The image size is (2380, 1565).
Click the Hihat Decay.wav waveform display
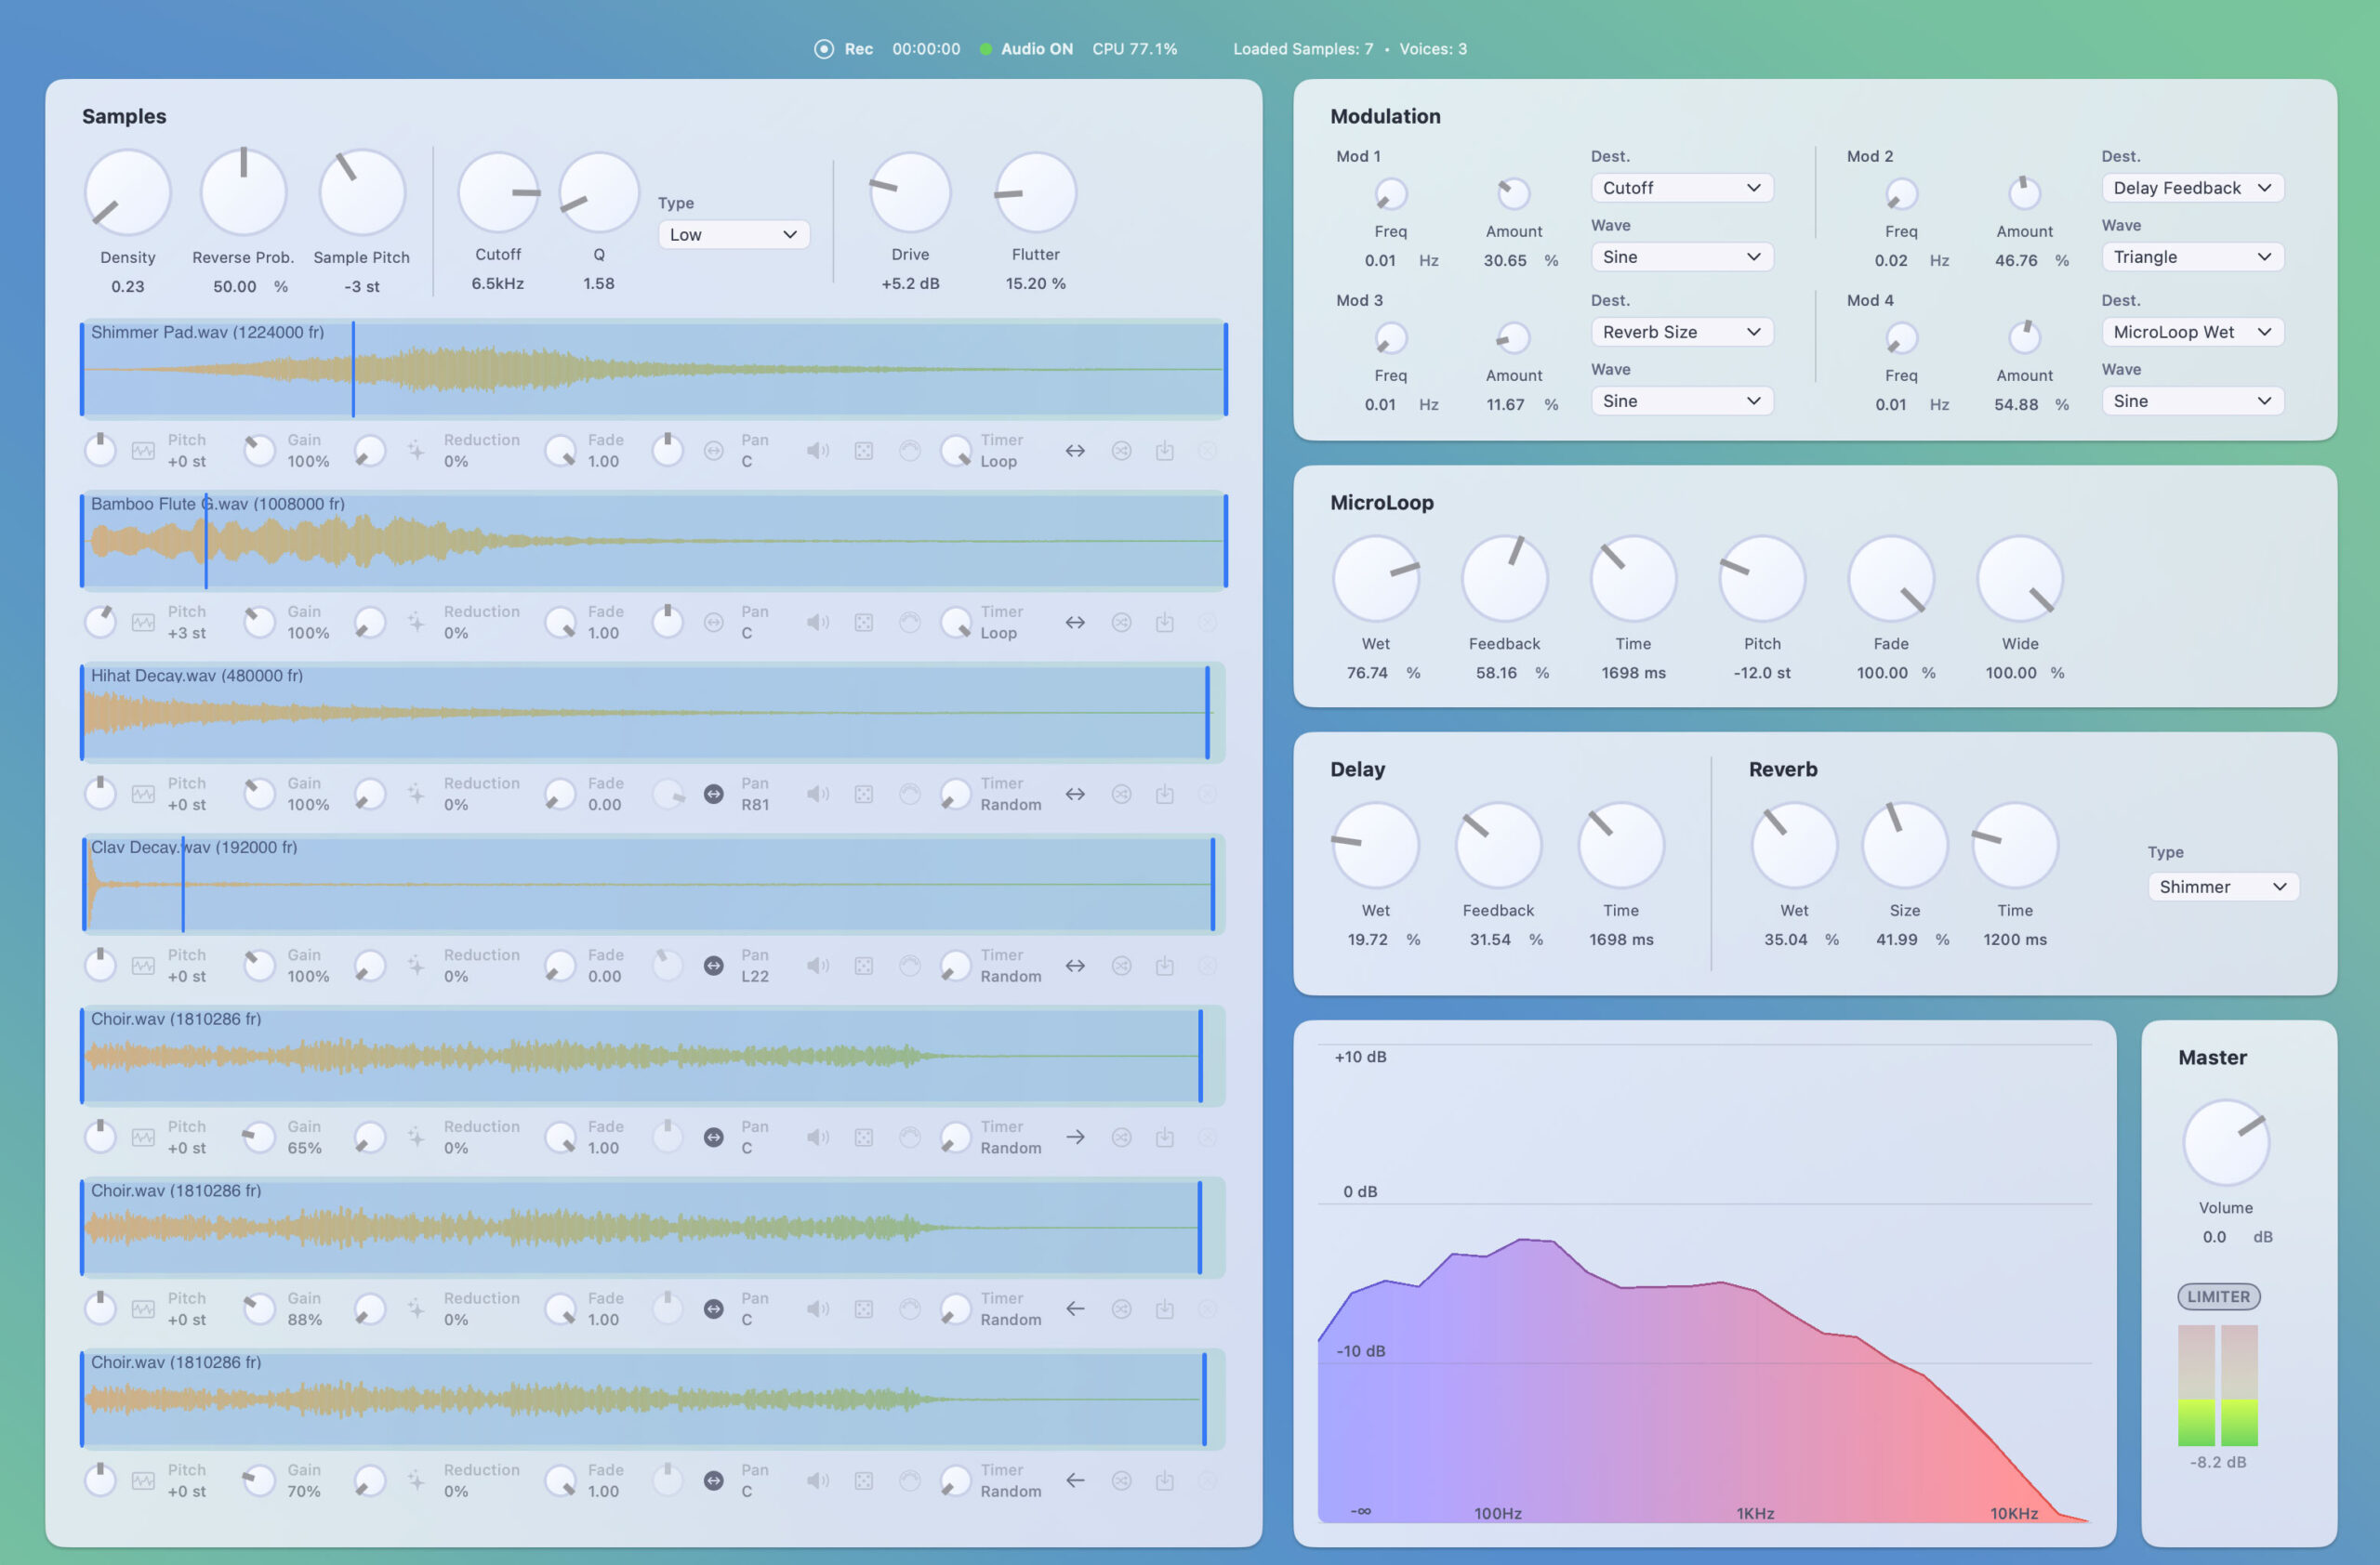[654, 713]
